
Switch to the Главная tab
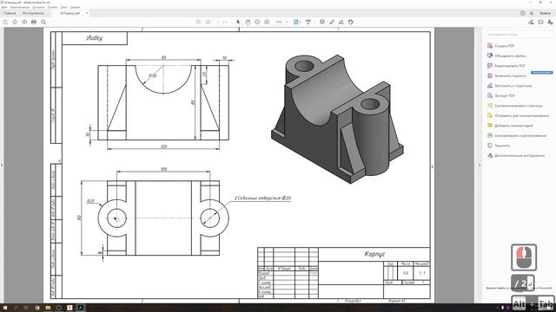coord(10,13)
